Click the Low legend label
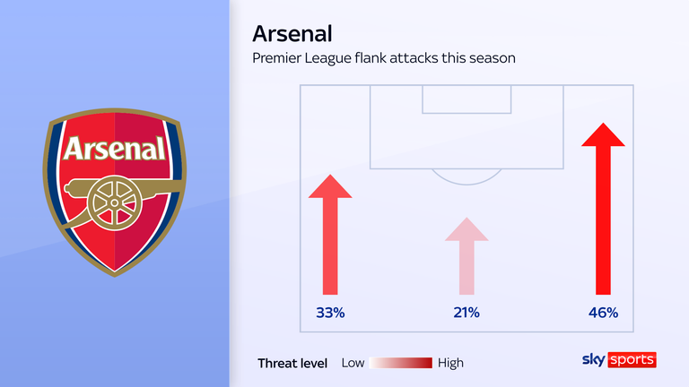Screen dimensions: 689x387 (x=353, y=363)
